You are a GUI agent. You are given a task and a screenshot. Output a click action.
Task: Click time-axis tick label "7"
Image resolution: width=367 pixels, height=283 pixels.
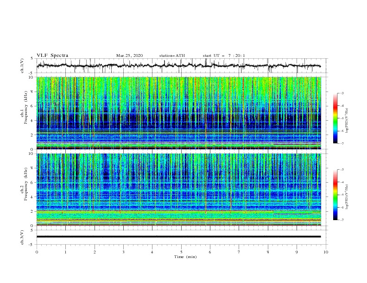pos(239,252)
